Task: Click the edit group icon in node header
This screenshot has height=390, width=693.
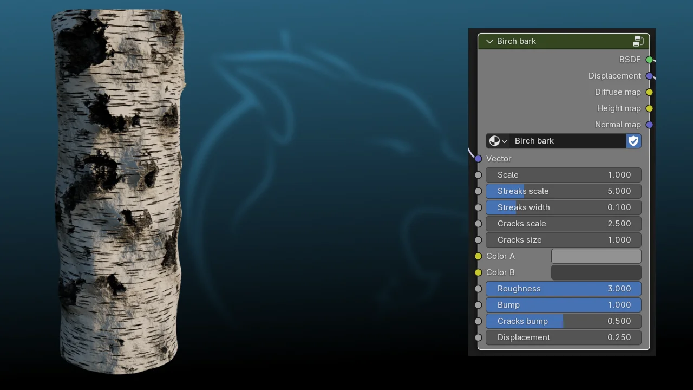Action: pyautogui.click(x=638, y=41)
